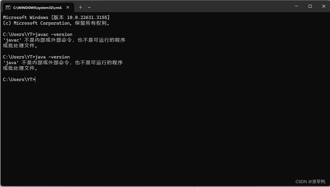Select the C:\WINDOWS\system32\cmd. tab
330x187 pixels.
pyautogui.click(x=38, y=8)
